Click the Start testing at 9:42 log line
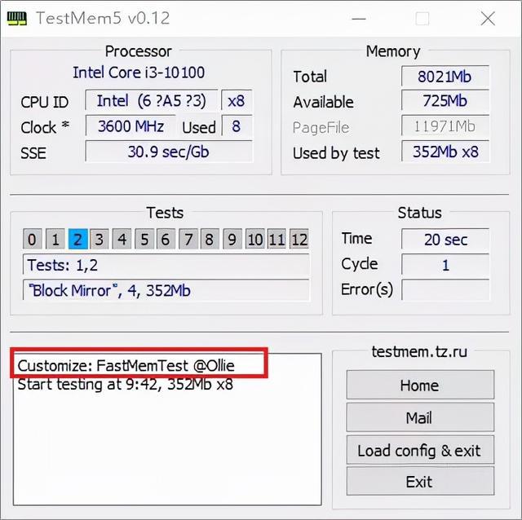 pyautogui.click(x=125, y=384)
